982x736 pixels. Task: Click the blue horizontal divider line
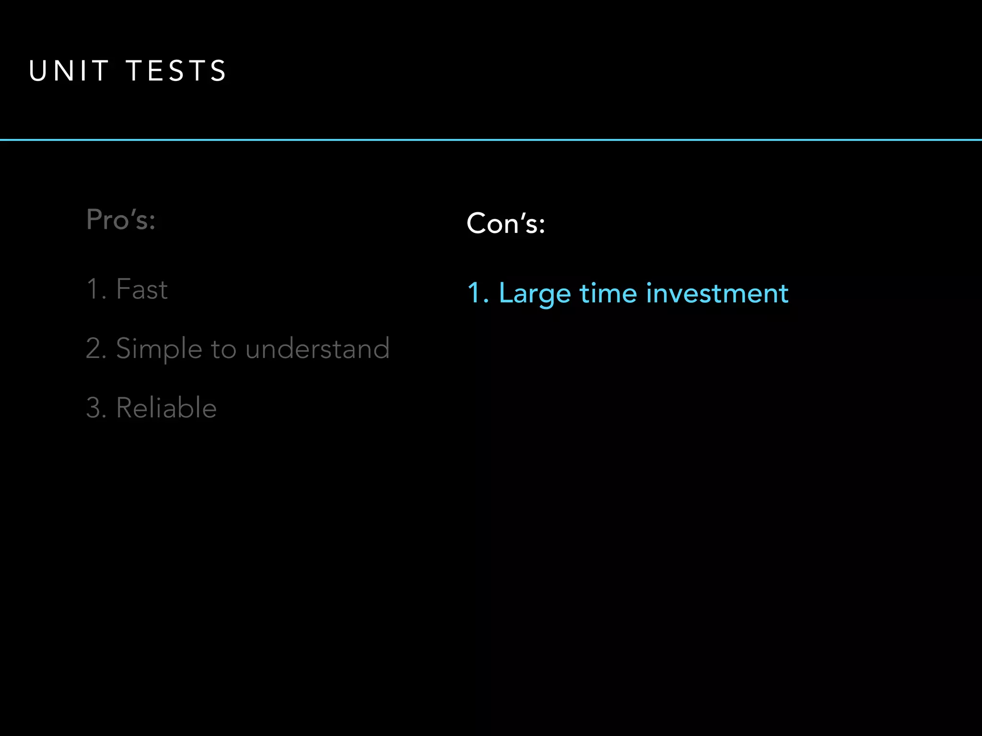click(x=491, y=140)
